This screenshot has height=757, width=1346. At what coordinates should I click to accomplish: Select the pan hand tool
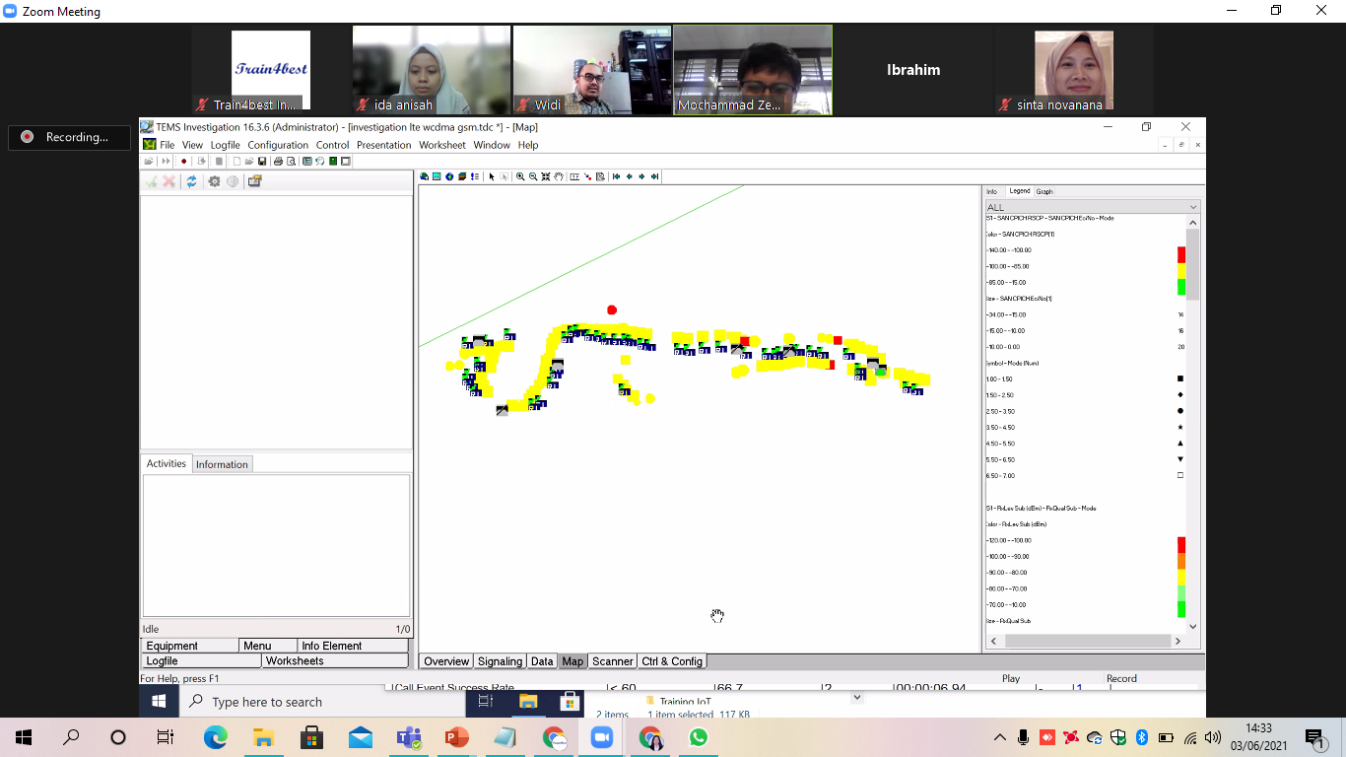coord(559,177)
